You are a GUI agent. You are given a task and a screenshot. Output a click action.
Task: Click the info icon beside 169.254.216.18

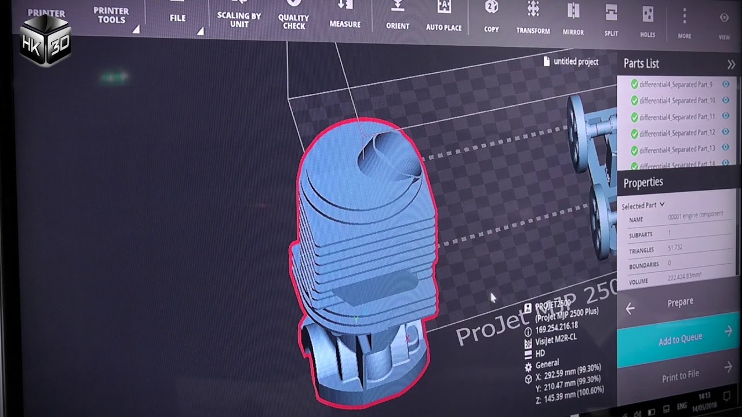click(528, 332)
